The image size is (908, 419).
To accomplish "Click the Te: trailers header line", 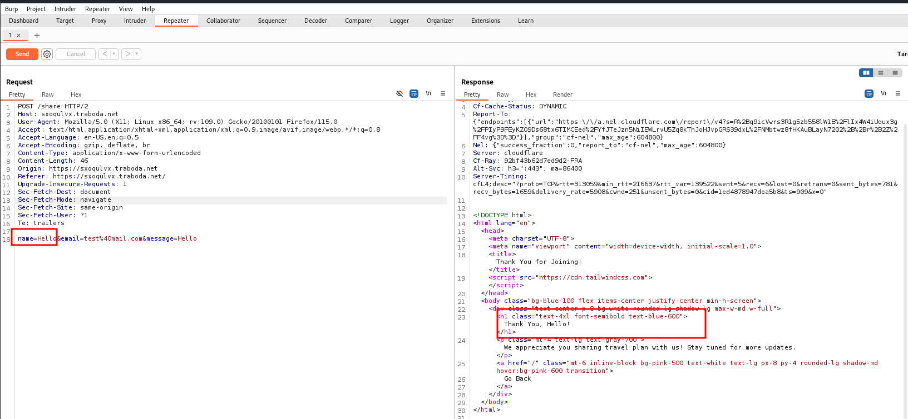I will tap(41, 223).
